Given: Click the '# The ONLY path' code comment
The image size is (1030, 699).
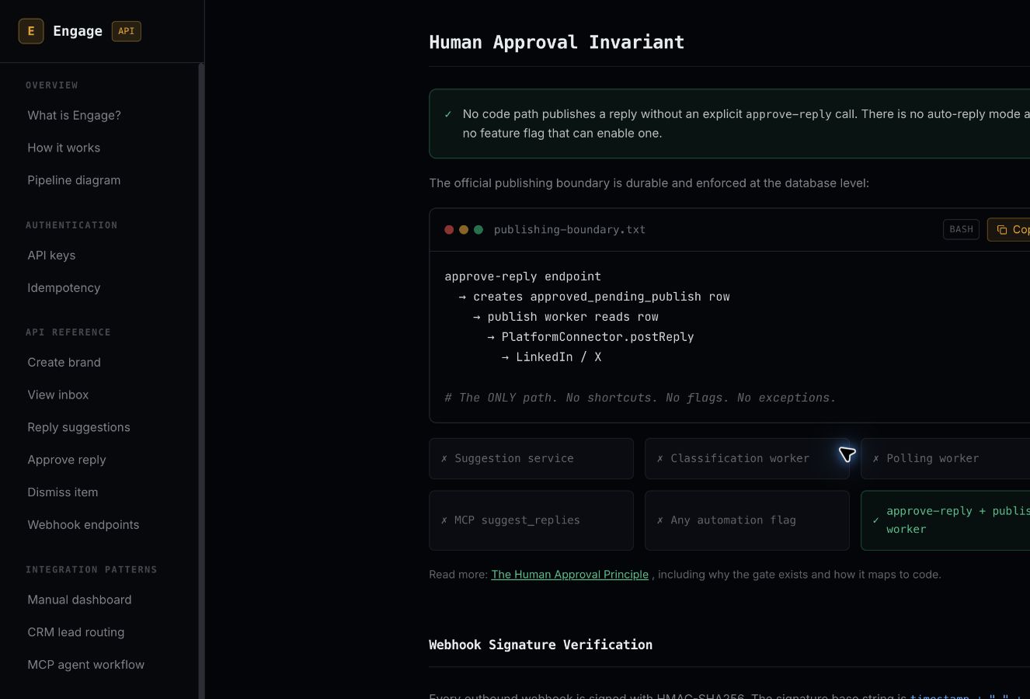Looking at the screenshot, I should (640, 398).
